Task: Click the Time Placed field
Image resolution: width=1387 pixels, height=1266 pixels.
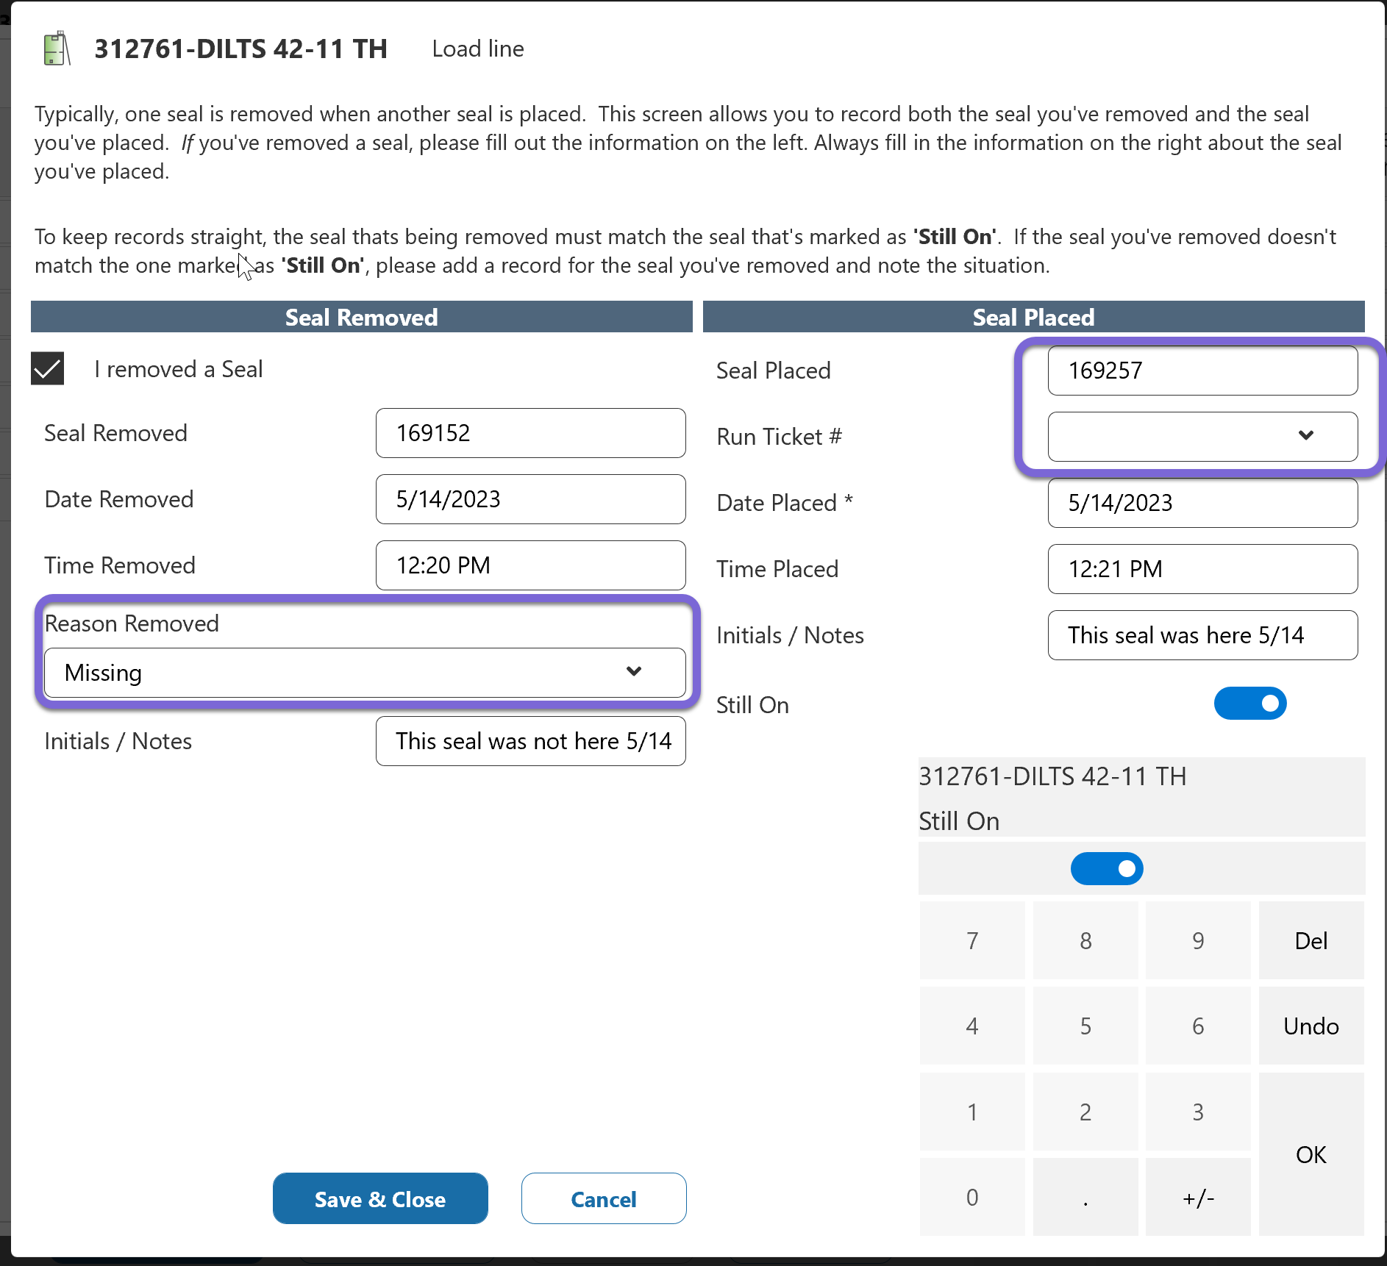Action: coord(1202,569)
